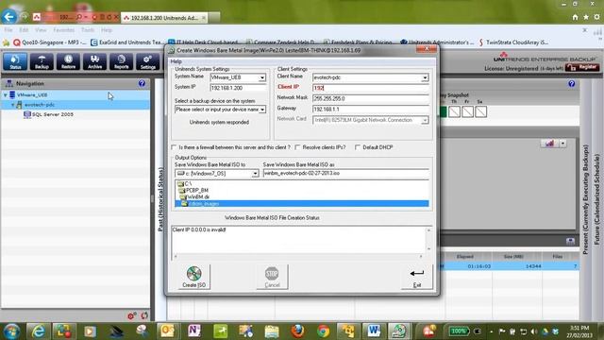604x340 pixels.
Task: Open the Restore toolbar icon
Action: coord(68,61)
